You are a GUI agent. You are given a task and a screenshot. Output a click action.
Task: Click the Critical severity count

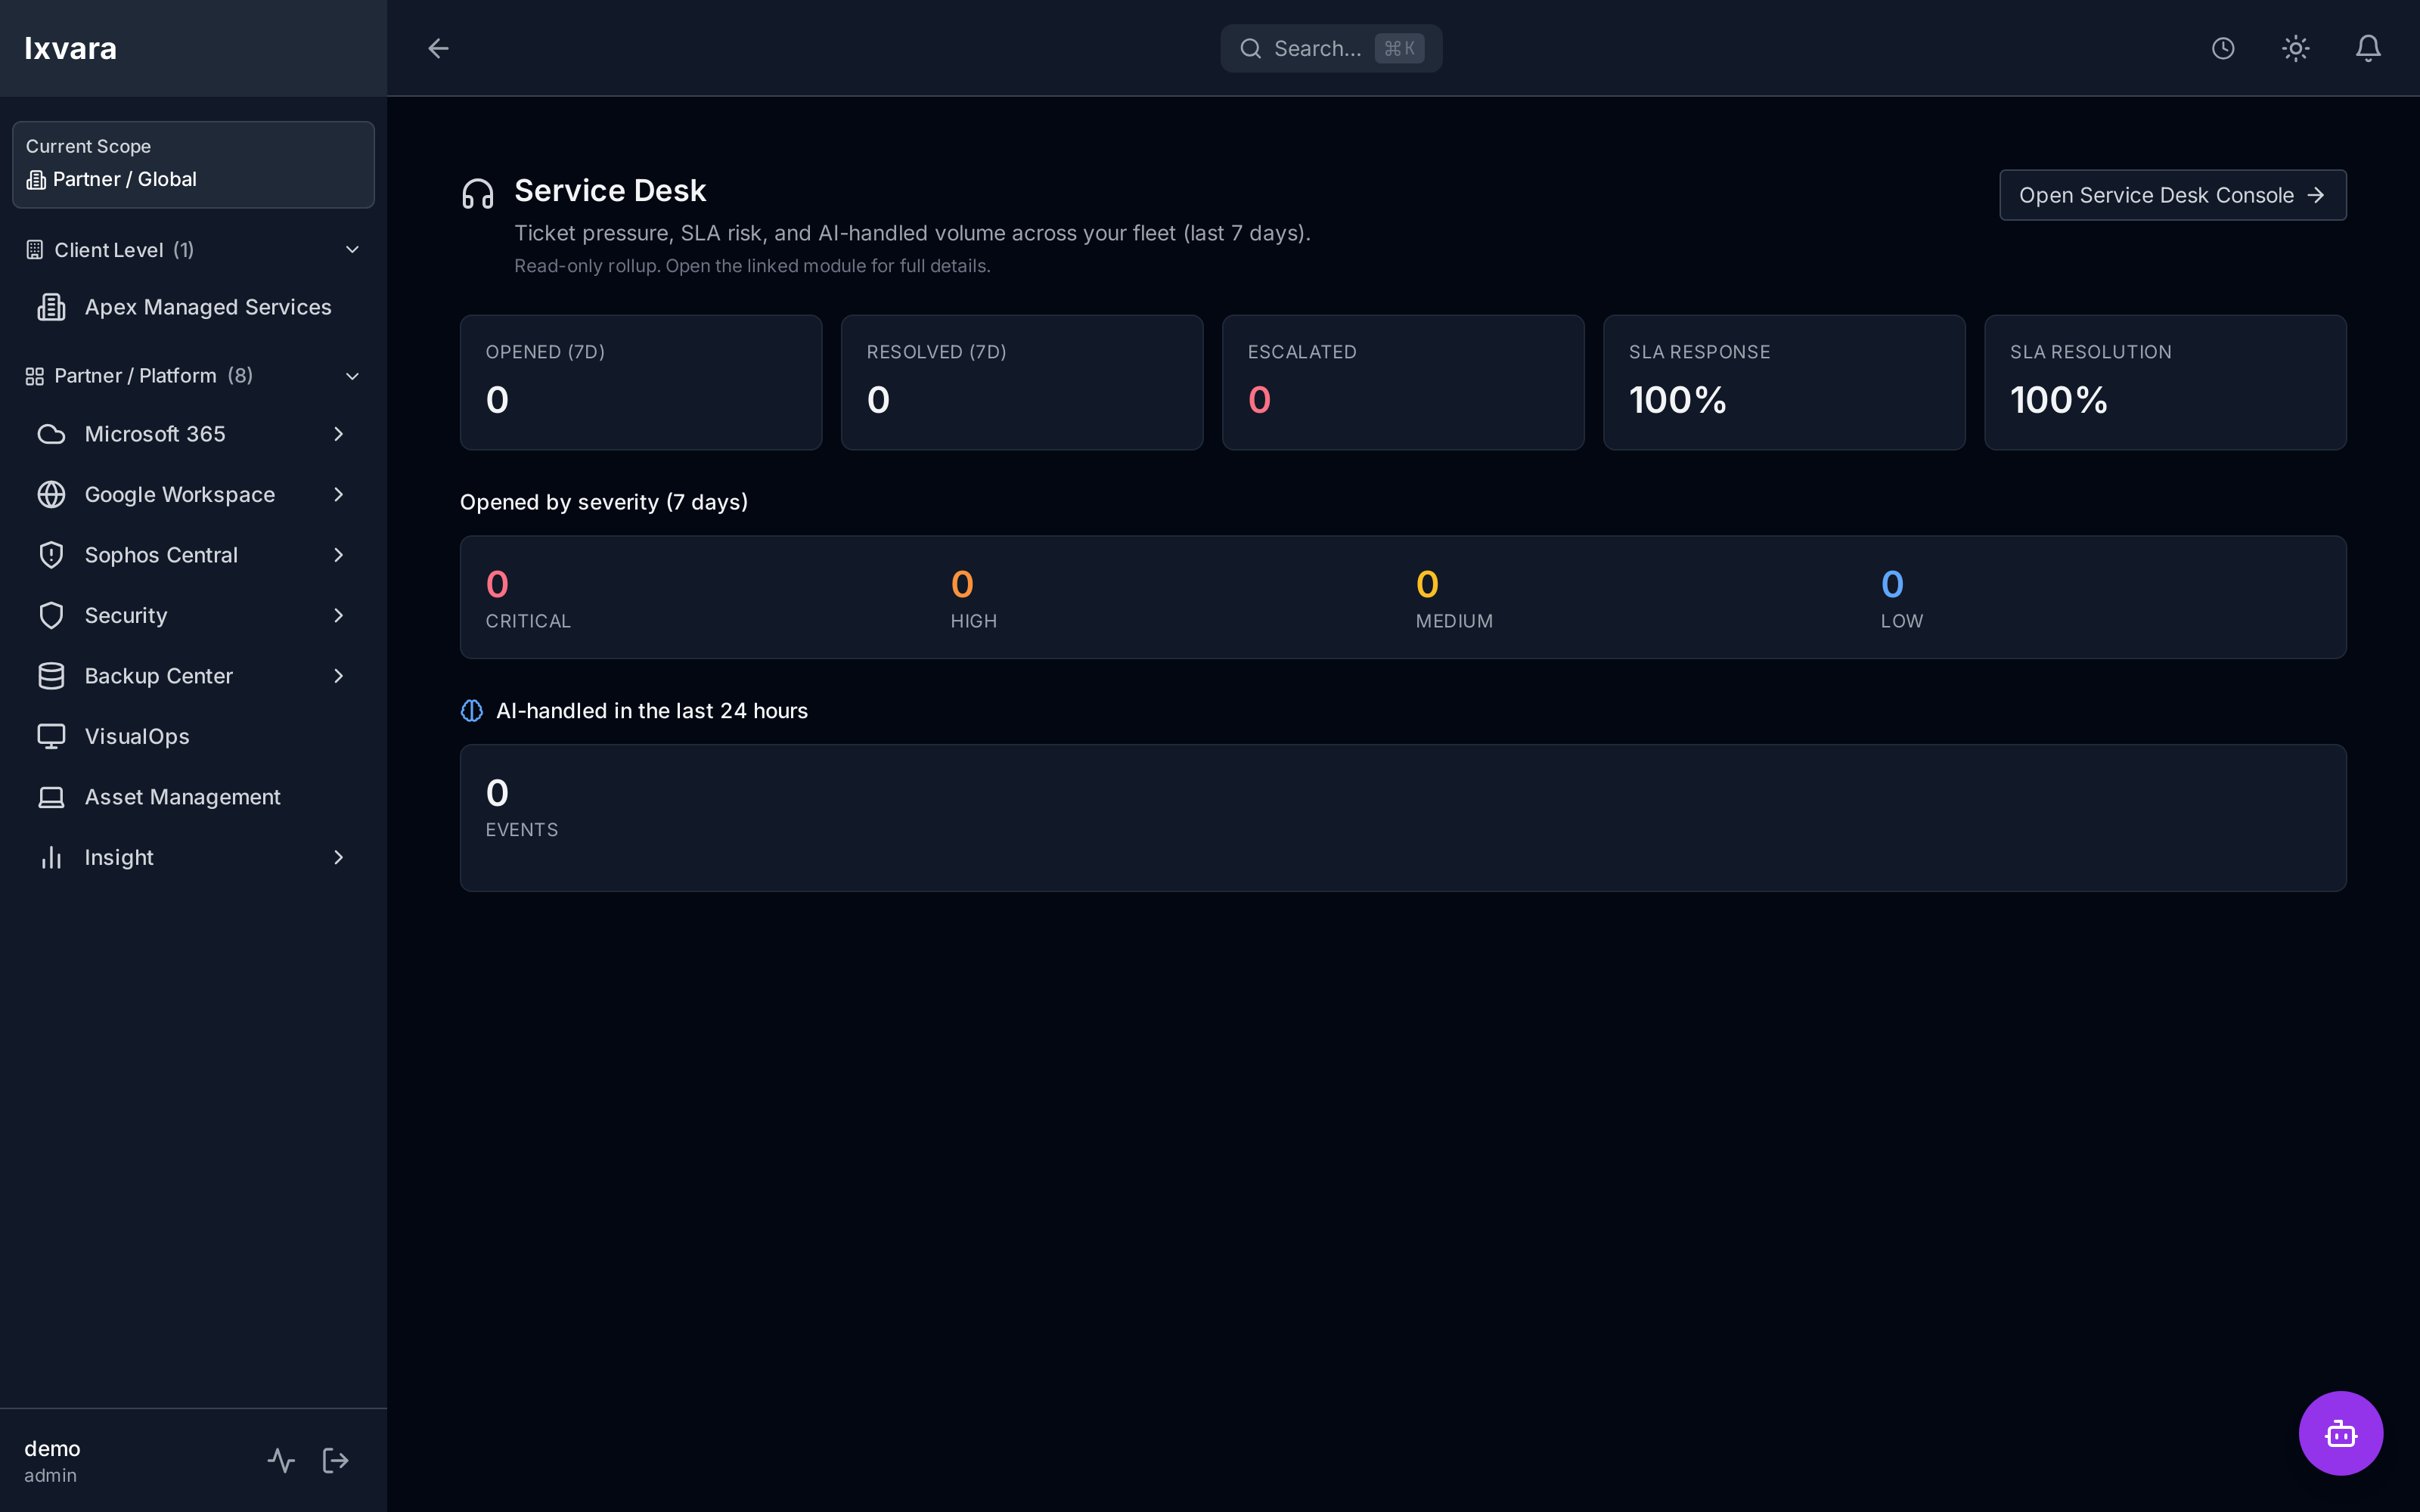[x=497, y=584]
